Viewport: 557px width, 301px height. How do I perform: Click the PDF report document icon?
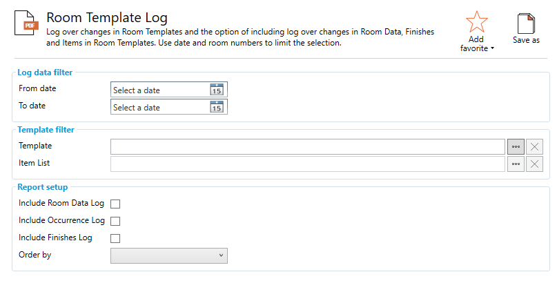click(x=27, y=23)
